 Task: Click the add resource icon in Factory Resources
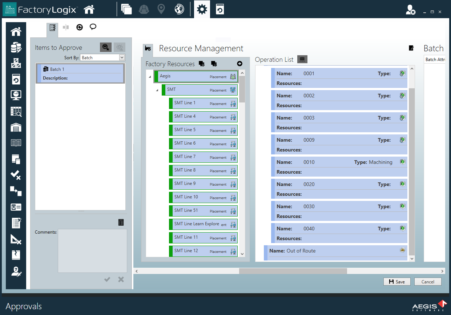click(202, 63)
